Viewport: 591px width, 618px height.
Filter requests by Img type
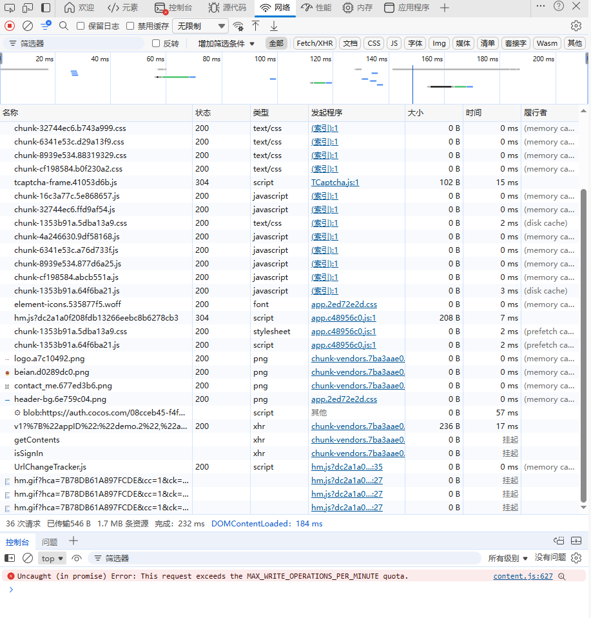click(x=439, y=43)
